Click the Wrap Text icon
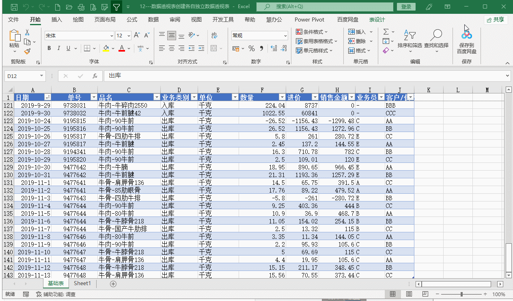This screenshot has width=513, height=301. tap(214, 35)
